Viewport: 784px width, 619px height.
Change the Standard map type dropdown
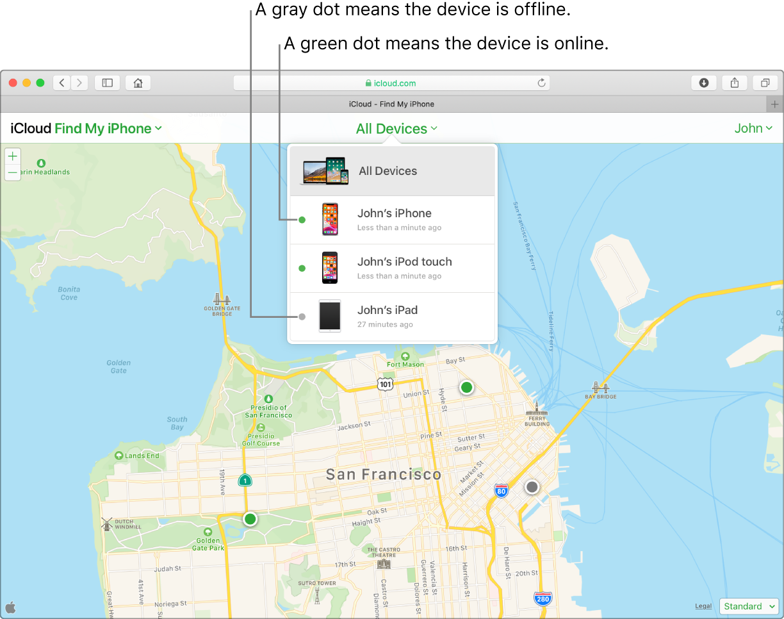click(749, 606)
